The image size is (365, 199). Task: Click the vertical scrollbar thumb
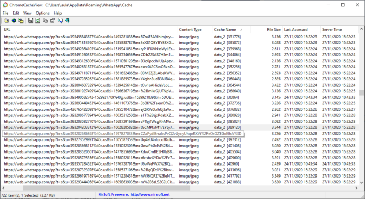click(x=361, y=92)
